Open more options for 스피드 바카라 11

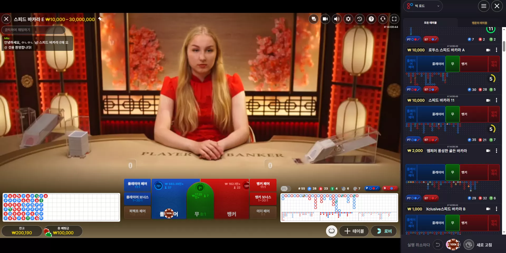coord(497,100)
